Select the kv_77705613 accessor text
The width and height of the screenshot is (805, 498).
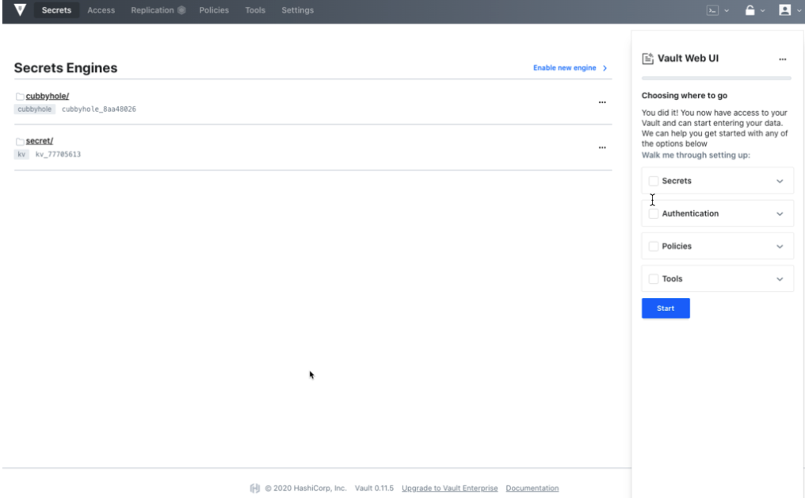58,154
